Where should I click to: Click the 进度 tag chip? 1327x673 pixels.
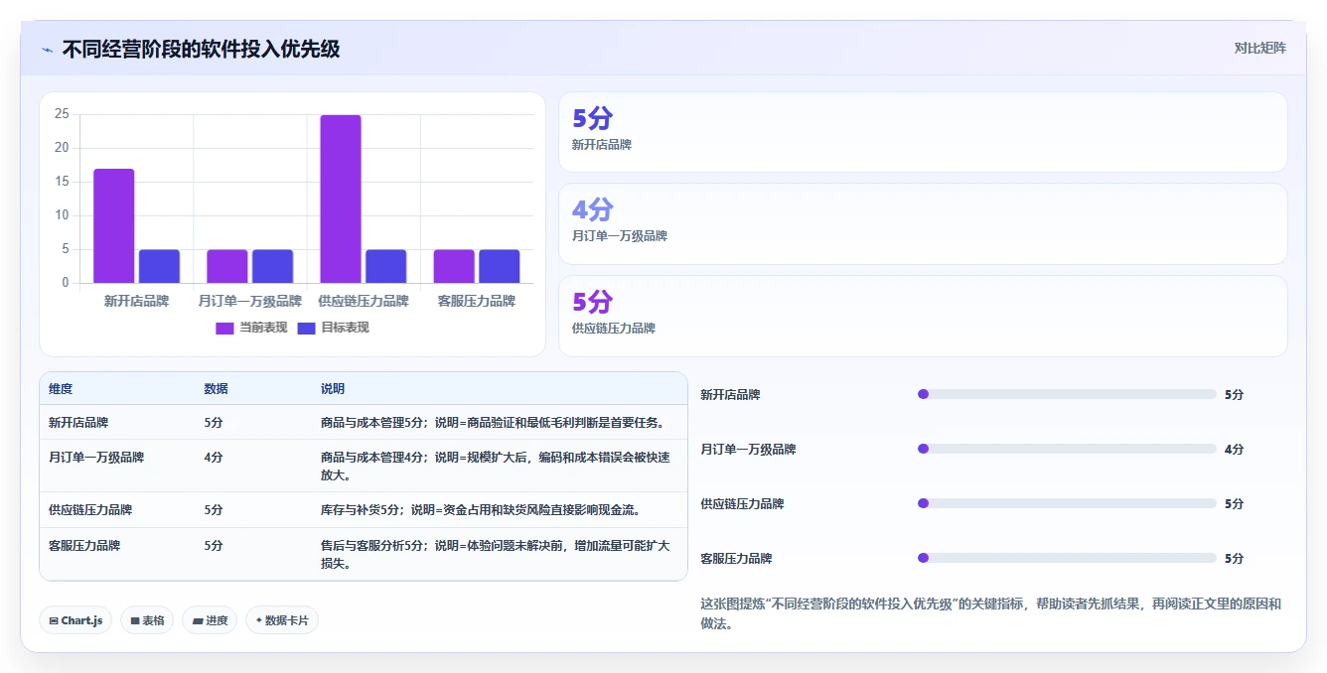click(210, 620)
